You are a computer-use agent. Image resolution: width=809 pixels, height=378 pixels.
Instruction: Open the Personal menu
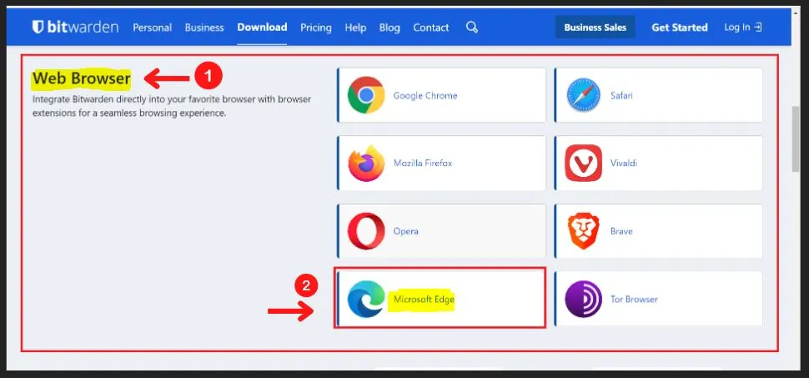click(152, 28)
